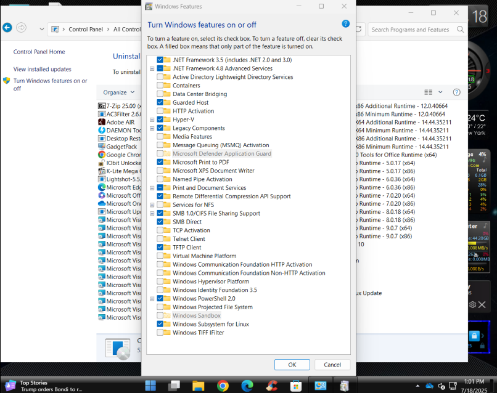
Task: Click the help question mark icon in Windows Features
Action: pyautogui.click(x=345, y=24)
